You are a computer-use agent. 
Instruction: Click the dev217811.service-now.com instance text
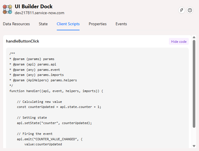click(40, 13)
